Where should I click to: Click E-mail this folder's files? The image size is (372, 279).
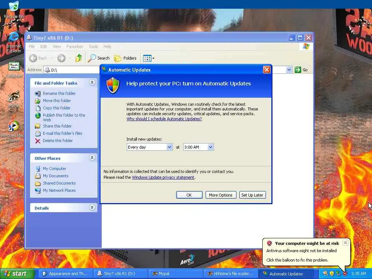point(62,133)
